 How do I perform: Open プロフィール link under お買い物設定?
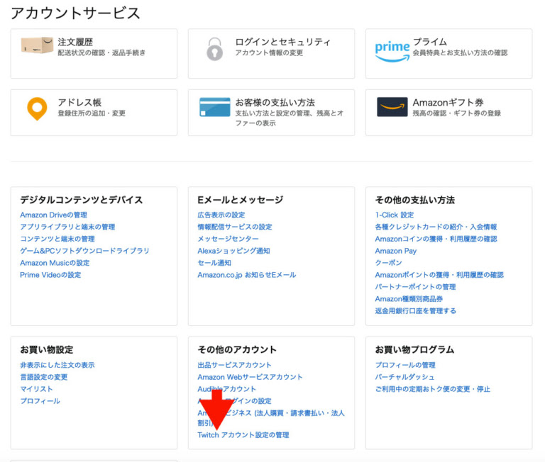pos(40,401)
